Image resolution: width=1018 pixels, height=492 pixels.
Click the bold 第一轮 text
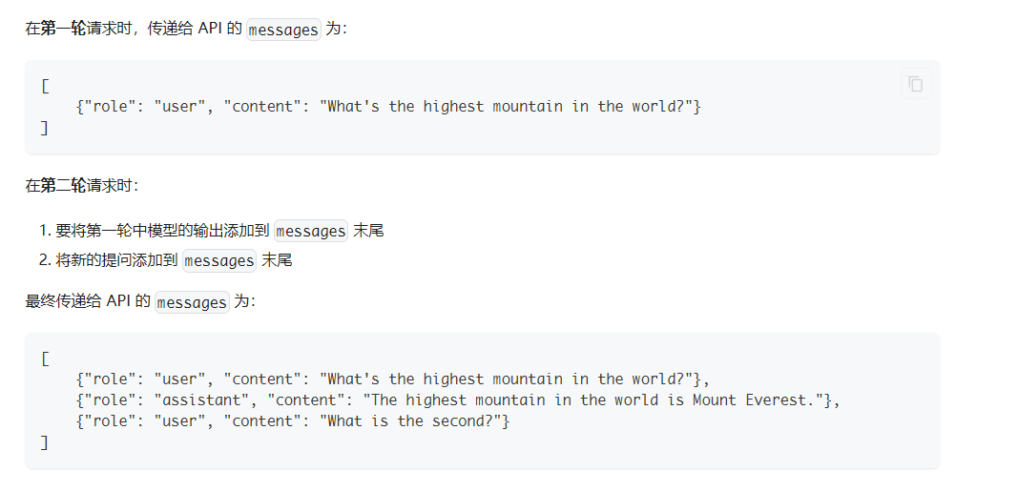point(63,29)
